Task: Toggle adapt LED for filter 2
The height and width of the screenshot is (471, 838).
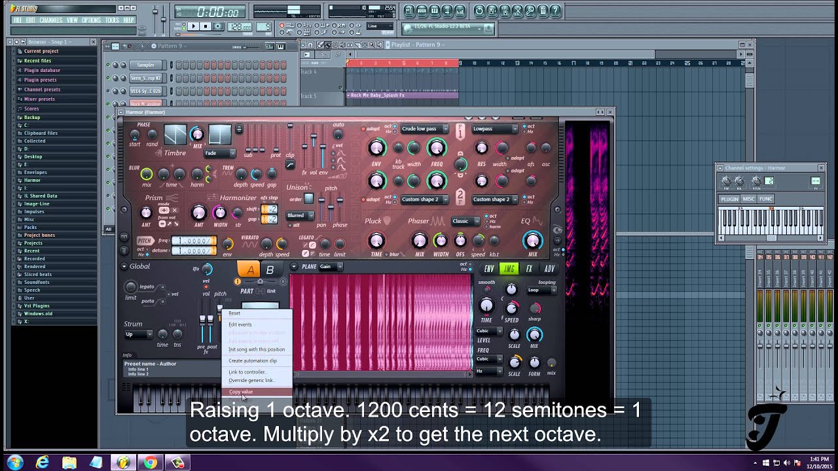Action: coord(364,200)
